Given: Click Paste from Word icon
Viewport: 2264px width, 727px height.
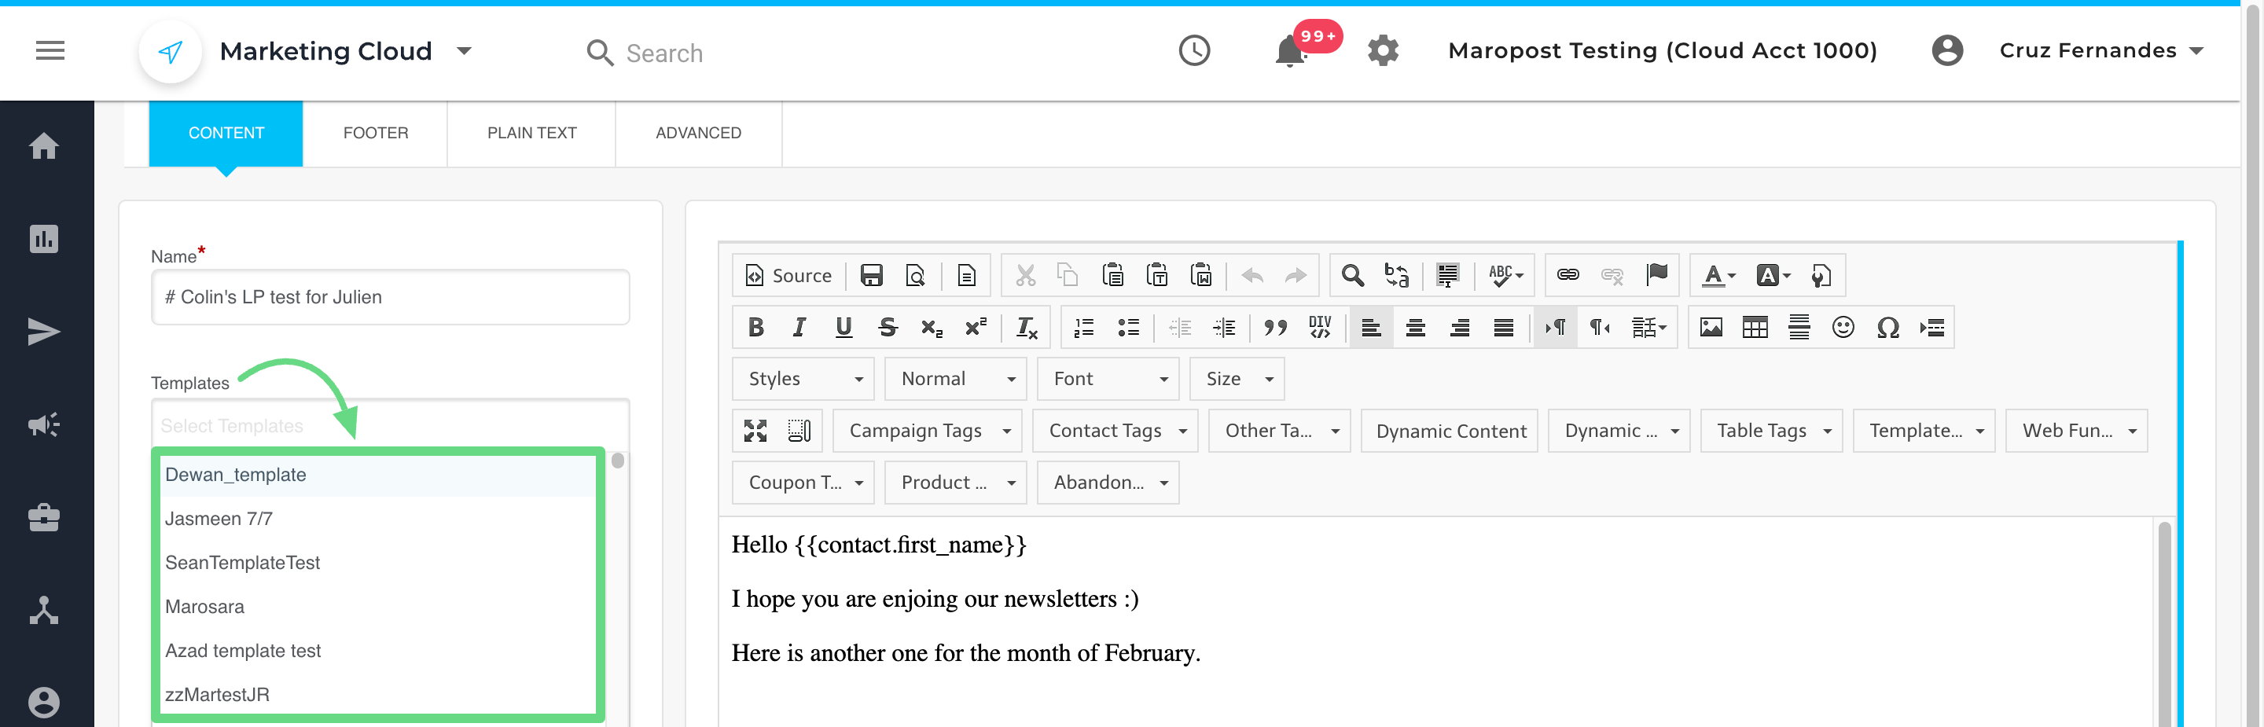Looking at the screenshot, I should (1200, 275).
